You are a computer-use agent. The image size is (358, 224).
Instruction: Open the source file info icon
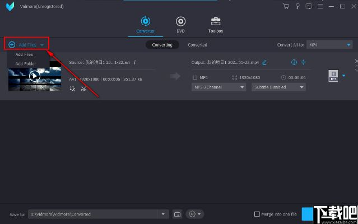click(x=135, y=62)
